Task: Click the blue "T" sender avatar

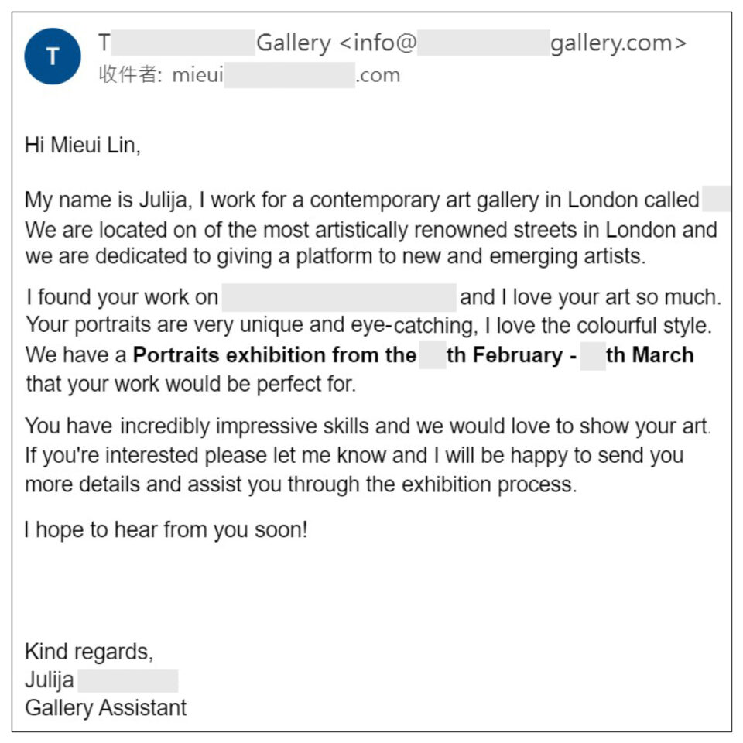Action: [53, 56]
